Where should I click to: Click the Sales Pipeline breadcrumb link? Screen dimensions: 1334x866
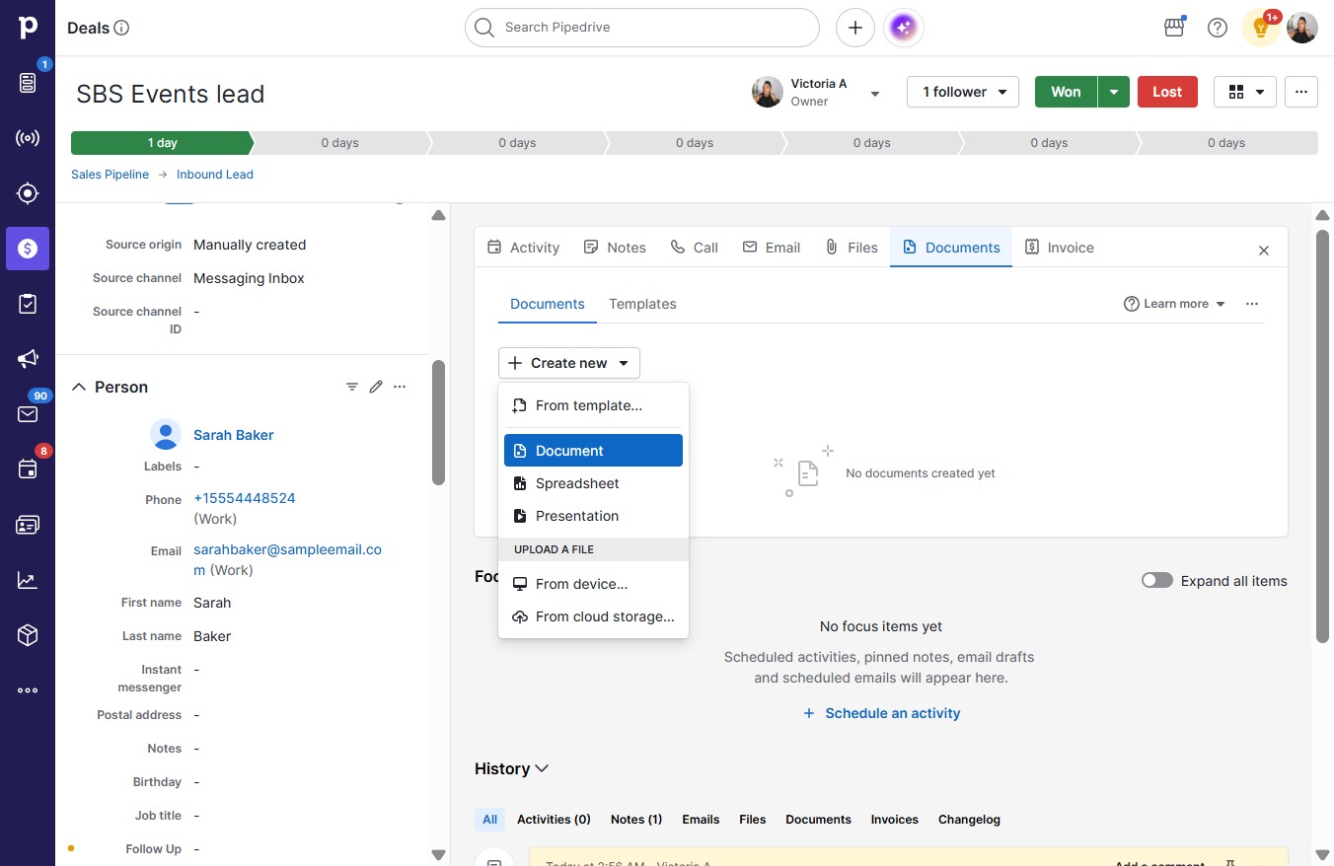(x=110, y=175)
